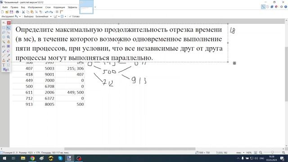Select the Ellipse Select tool

click(x=4, y=37)
